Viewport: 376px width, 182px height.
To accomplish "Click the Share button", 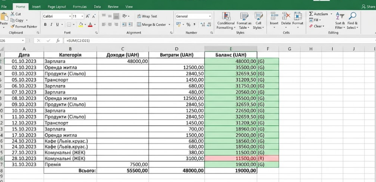I will point(369,7).
